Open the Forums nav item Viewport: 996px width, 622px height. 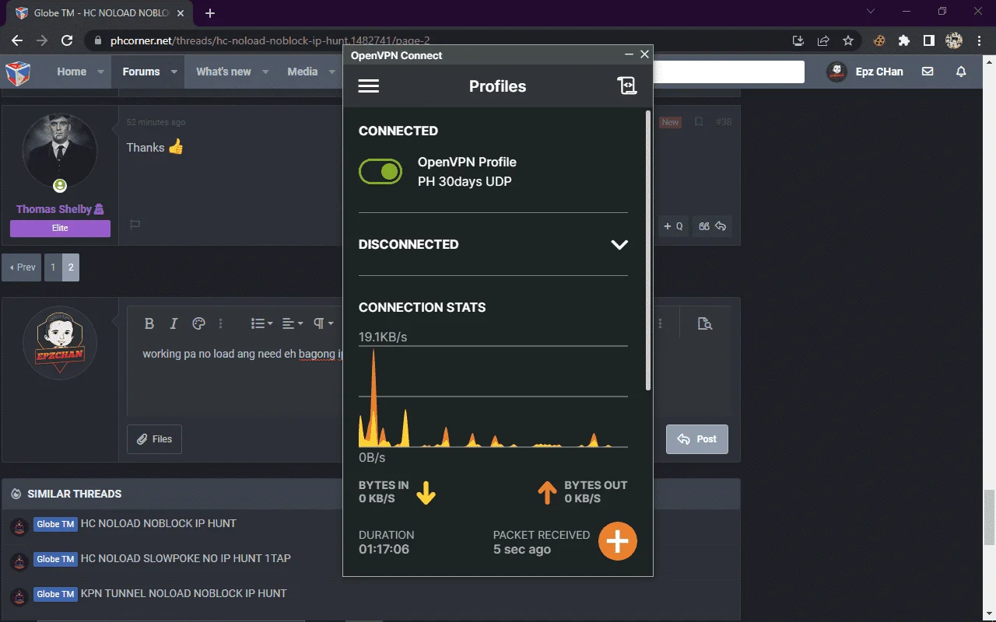tap(141, 72)
